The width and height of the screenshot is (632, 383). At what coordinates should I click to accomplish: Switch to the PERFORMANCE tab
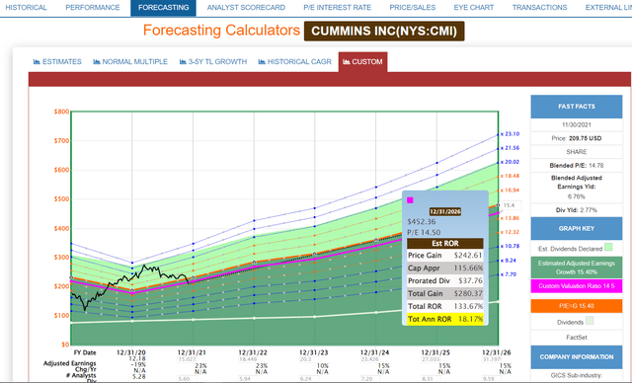click(x=92, y=7)
